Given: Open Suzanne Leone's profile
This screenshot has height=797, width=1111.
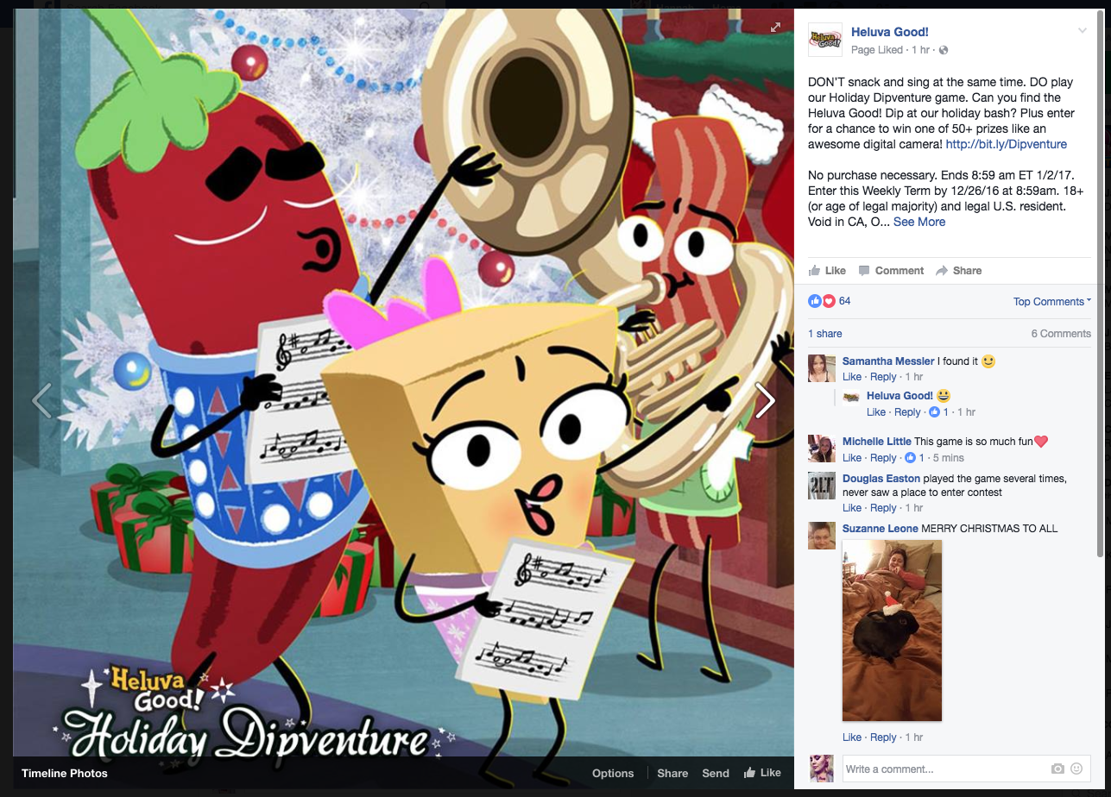Looking at the screenshot, I should coord(881,529).
